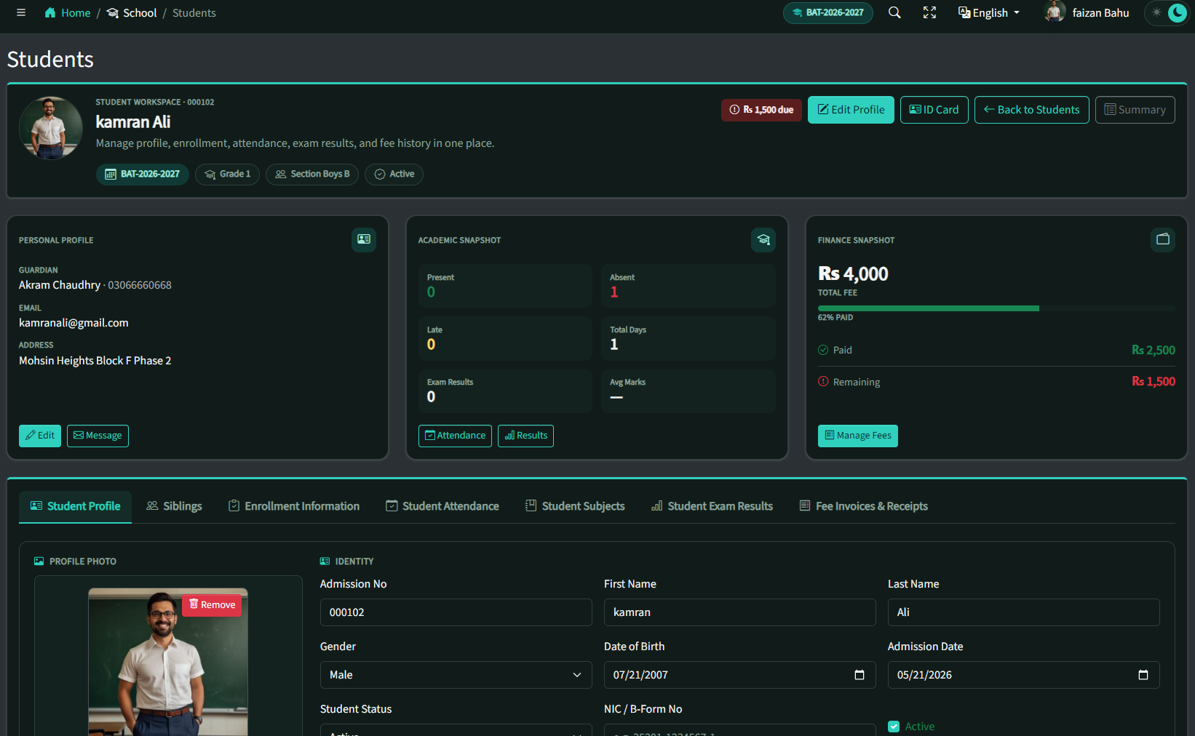The height and width of the screenshot is (736, 1195).
Task: Open the English language dropdown
Action: coord(989,12)
